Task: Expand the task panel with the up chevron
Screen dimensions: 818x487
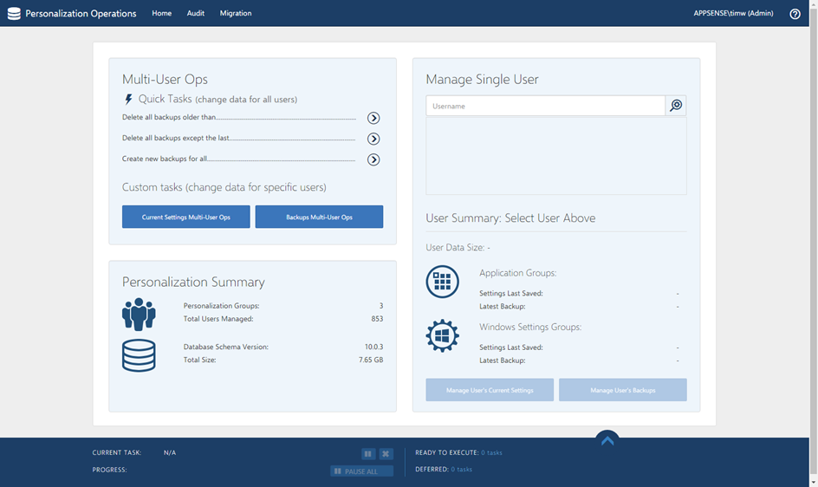Action: point(607,441)
